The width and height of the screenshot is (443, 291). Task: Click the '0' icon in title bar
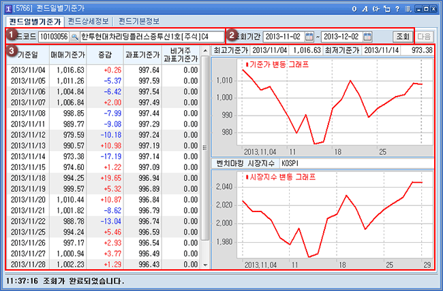click(356, 8)
